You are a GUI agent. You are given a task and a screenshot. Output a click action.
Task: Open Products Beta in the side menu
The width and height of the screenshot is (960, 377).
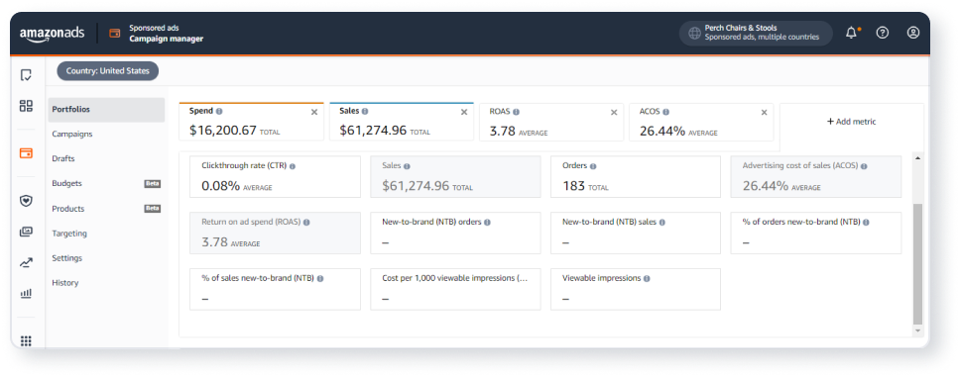[106, 209]
